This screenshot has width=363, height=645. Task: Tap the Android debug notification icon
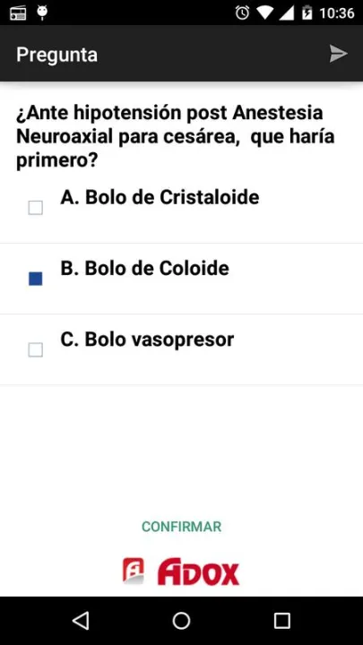pos(41,13)
